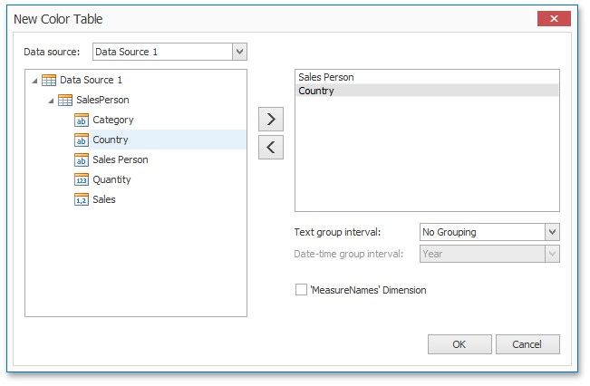This screenshot has width=590, height=386.
Task: Select the Quantity field in tree
Action: tap(111, 180)
